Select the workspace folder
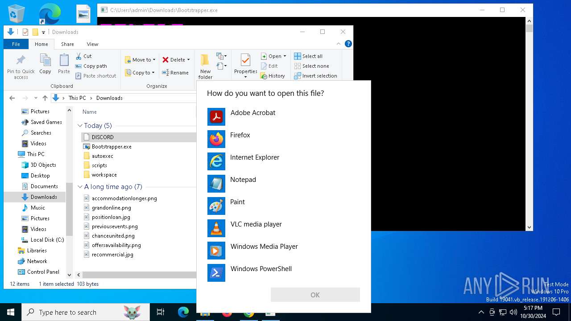The height and width of the screenshot is (321, 571). 104,175
